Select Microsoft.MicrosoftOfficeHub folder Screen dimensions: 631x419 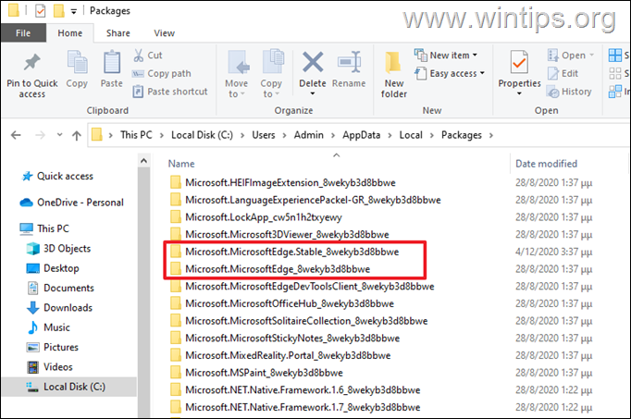pyautogui.click(x=281, y=303)
